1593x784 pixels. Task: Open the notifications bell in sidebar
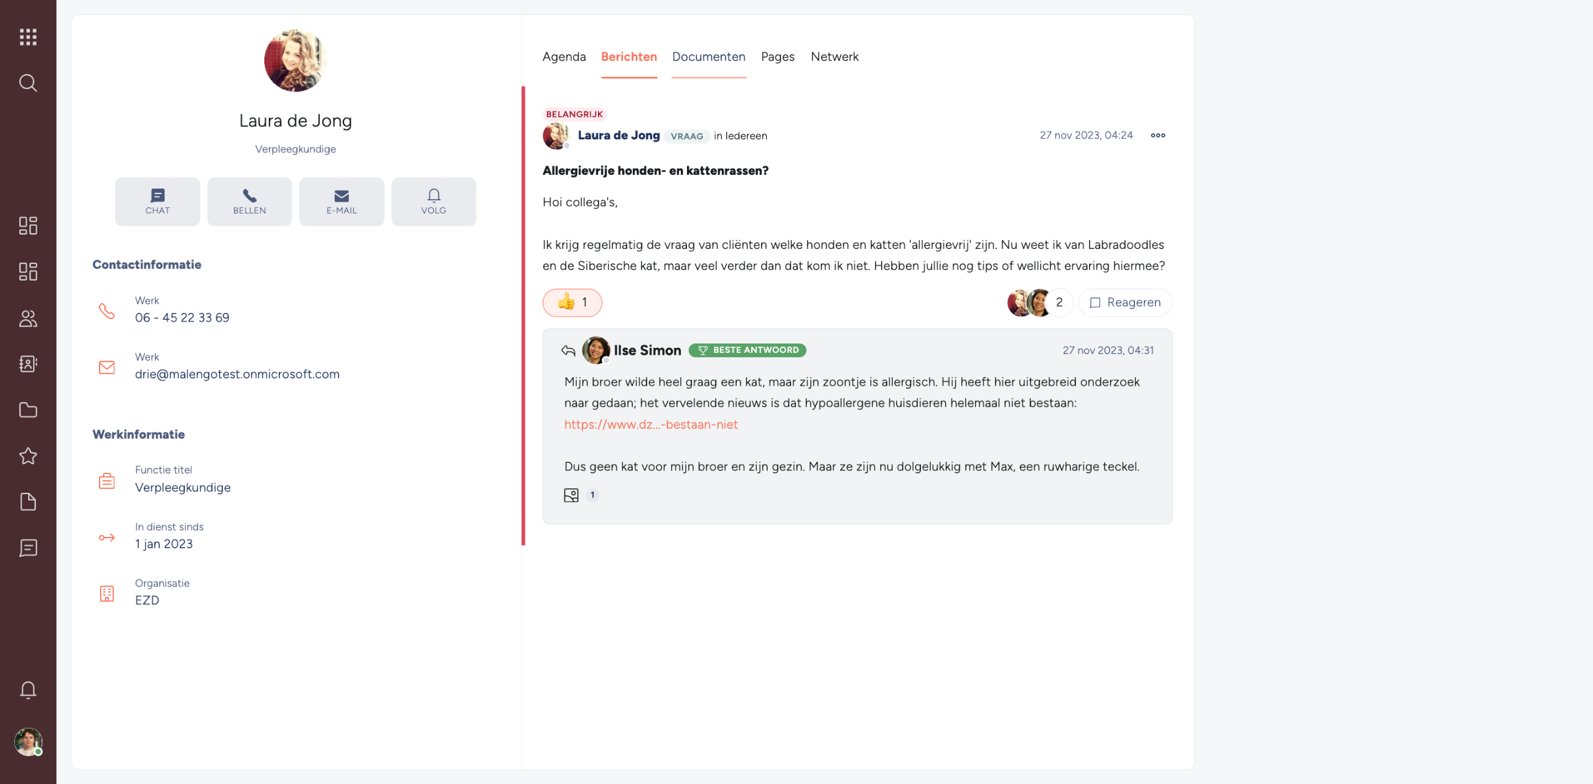(28, 689)
